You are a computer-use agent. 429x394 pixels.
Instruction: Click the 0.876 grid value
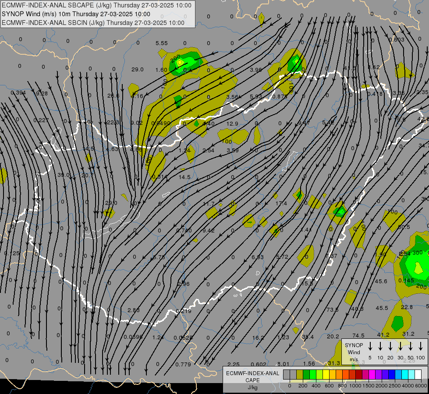pyautogui.click(x=280, y=96)
